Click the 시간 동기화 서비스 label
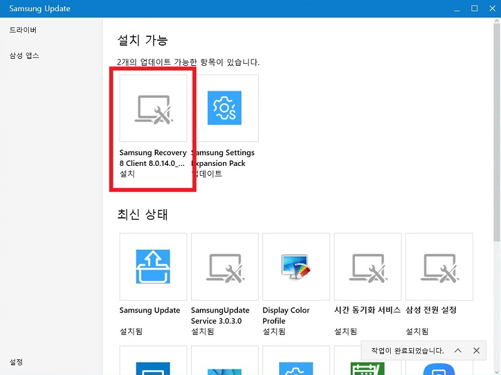The image size is (501, 375). [367, 310]
